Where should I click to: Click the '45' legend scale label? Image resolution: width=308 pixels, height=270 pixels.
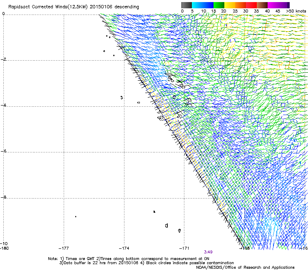278,11
